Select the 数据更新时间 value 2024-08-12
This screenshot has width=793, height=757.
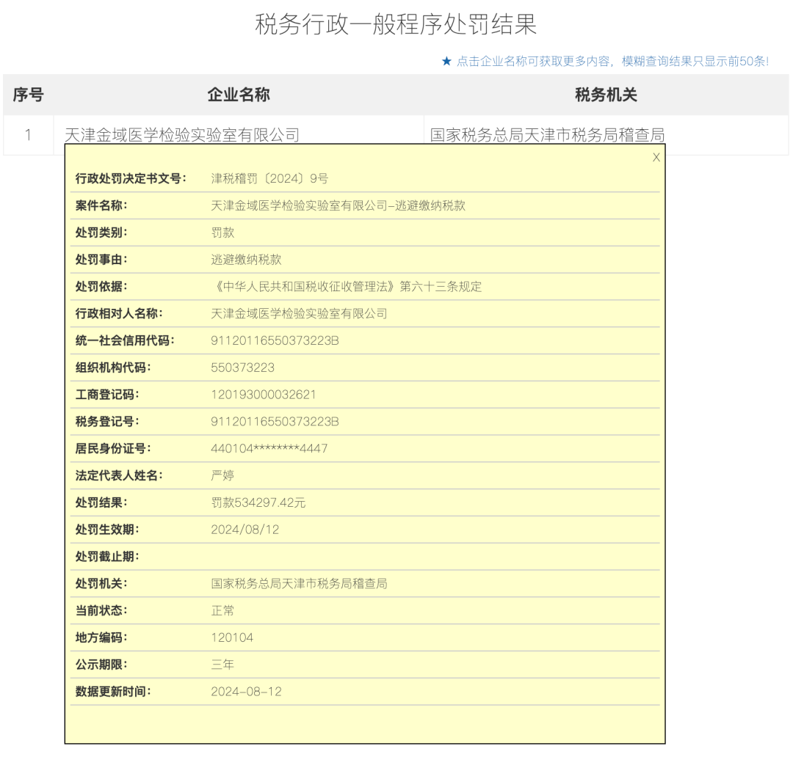(x=246, y=692)
